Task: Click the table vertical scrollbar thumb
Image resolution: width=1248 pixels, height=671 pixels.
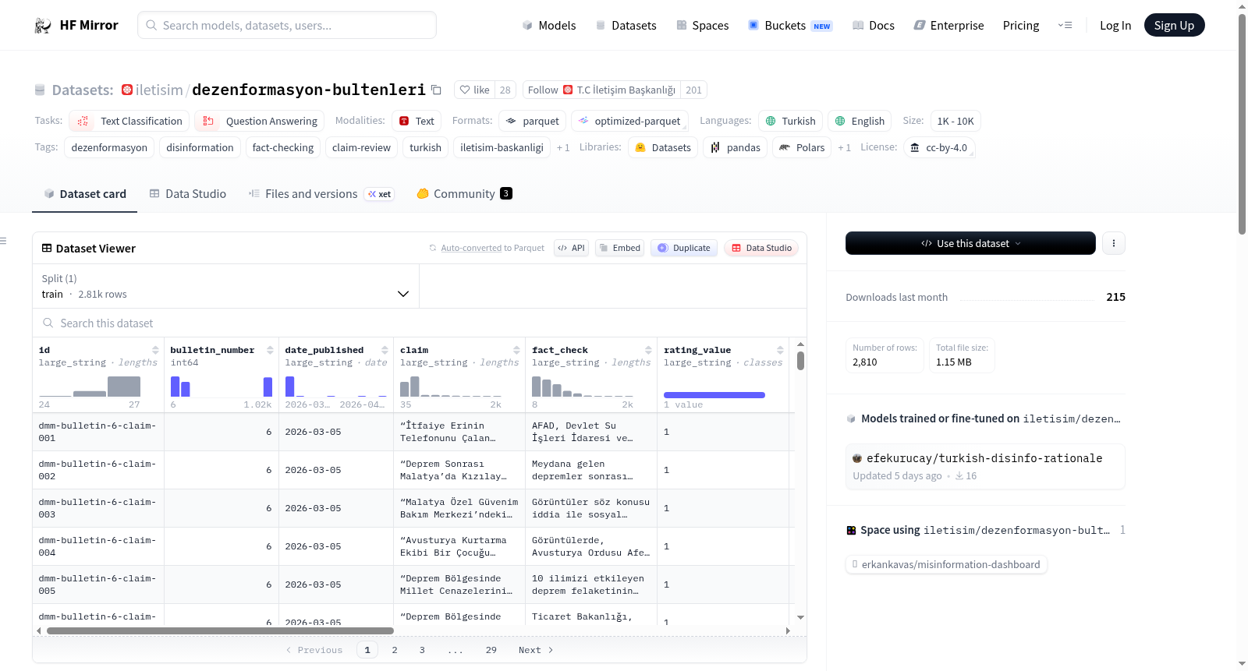Action: coord(800,361)
